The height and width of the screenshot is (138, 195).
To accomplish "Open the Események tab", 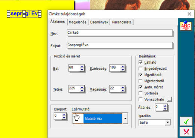I will (99, 22).
